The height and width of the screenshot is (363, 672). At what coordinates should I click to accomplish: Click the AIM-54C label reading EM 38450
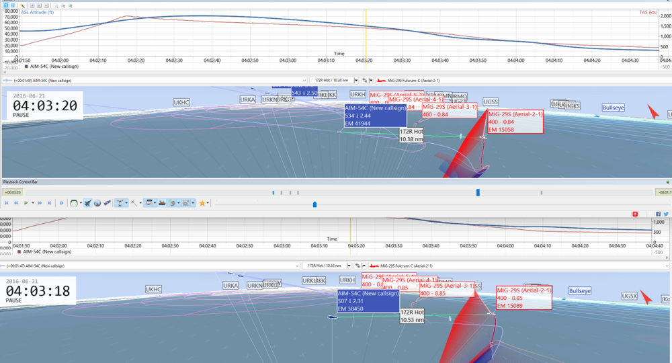tap(368, 301)
